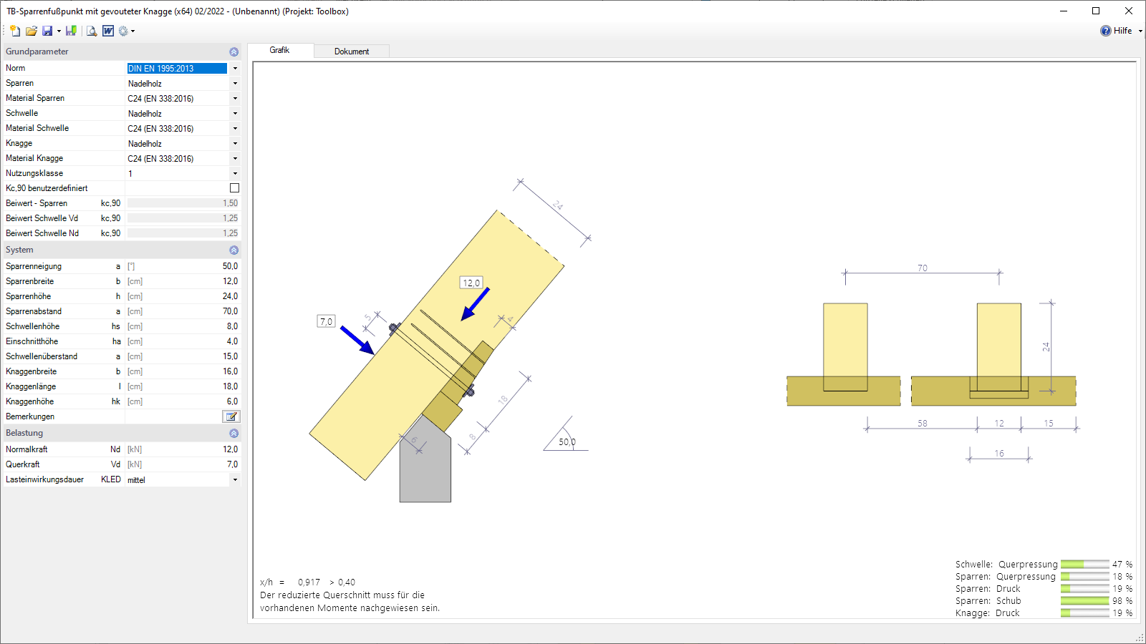Click the Schwelle Querpressung utilization bar
Viewport: 1146px width, 644px height.
[x=1084, y=565]
